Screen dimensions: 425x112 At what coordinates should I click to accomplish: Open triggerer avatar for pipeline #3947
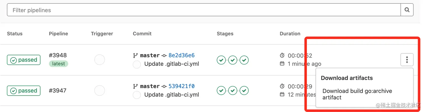click(100, 90)
